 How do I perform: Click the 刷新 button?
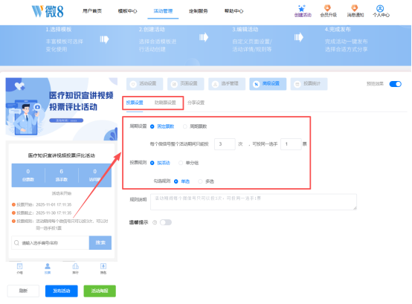point(23,291)
